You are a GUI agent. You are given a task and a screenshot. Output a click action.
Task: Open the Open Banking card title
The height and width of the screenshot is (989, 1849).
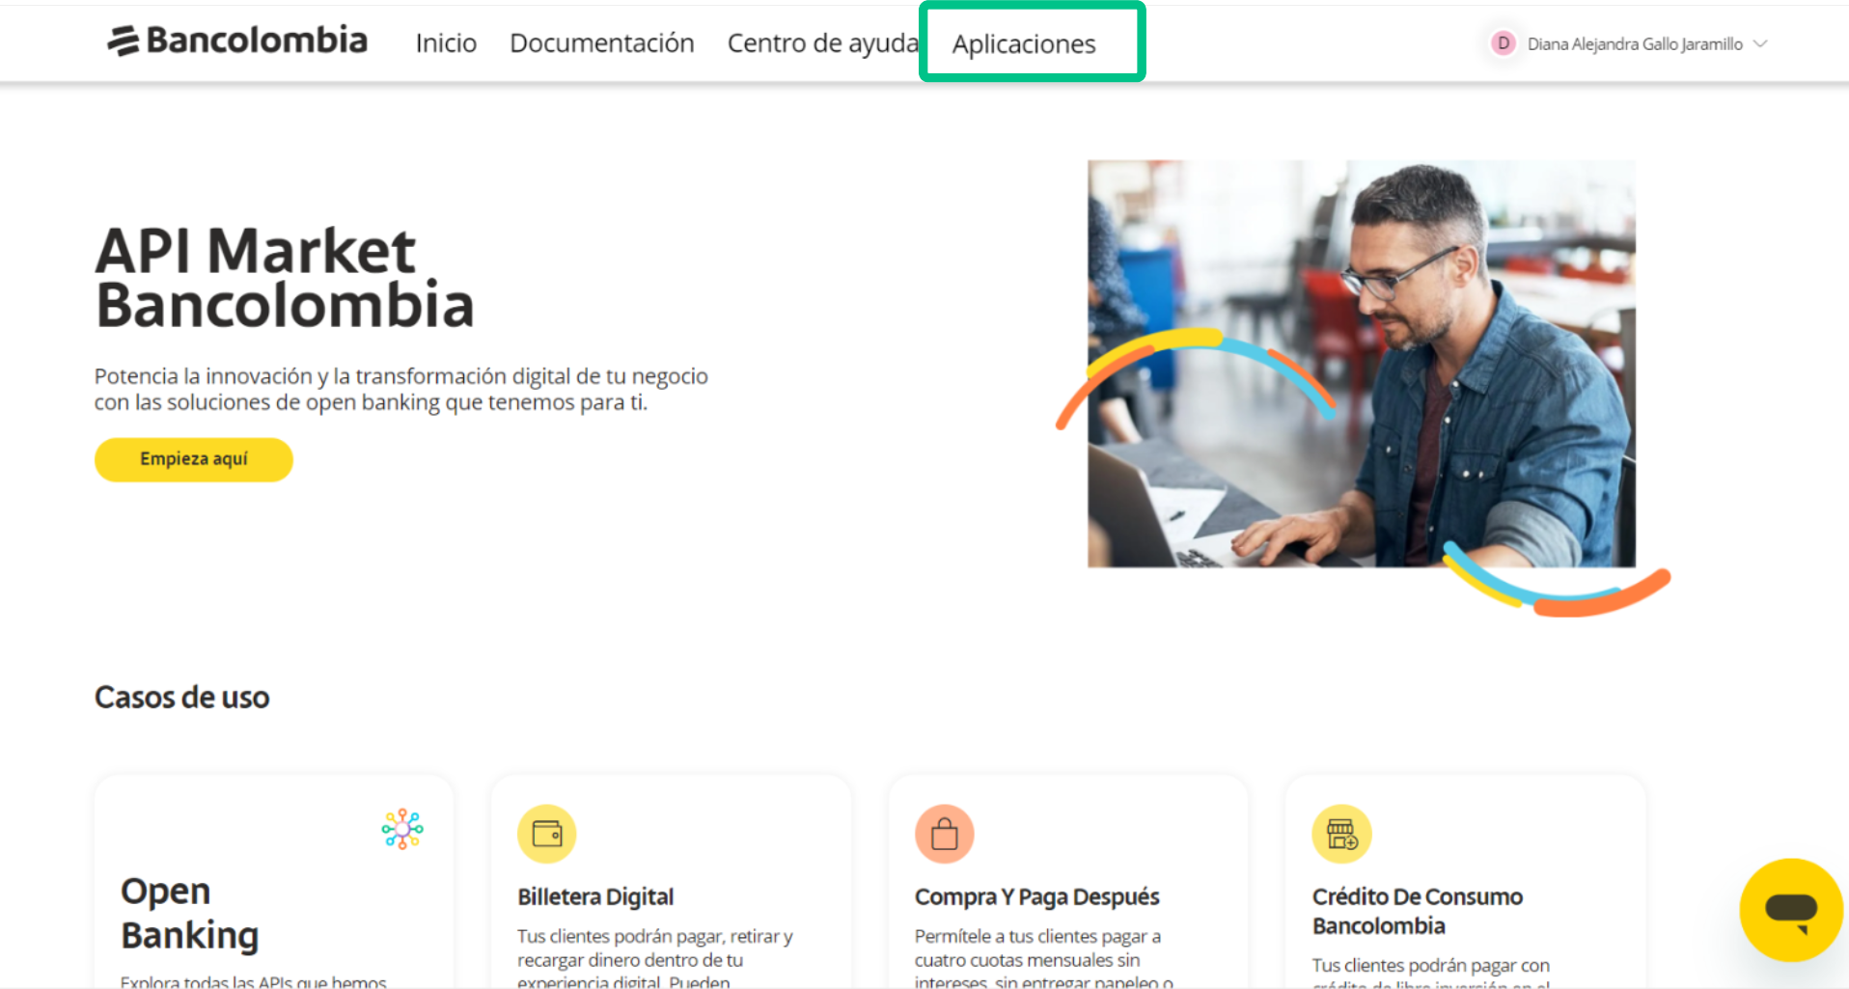190,913
